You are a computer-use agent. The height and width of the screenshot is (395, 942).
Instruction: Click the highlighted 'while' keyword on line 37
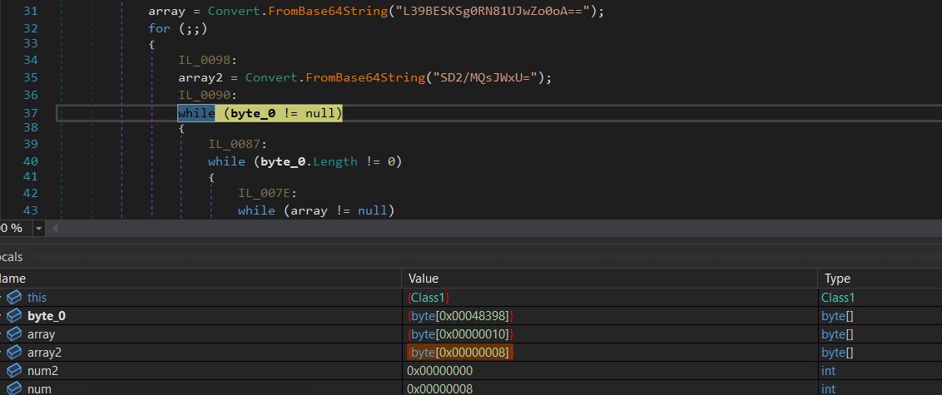196,113
